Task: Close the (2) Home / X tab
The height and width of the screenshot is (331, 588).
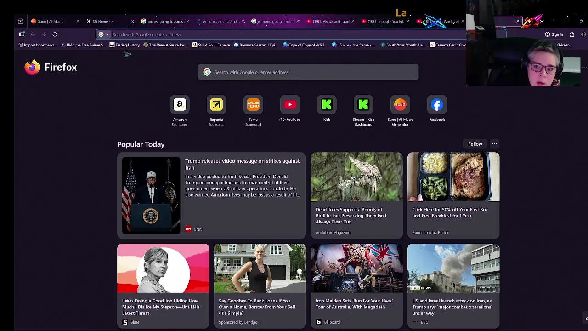Action: pos(133,21)
